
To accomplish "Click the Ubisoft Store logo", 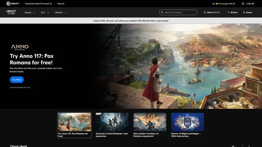I will click(11, 12).
